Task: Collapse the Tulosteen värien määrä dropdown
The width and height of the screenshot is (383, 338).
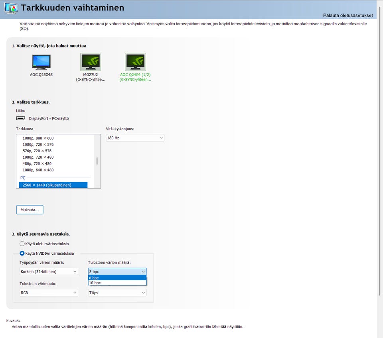Action: click(x=117, y=271)
